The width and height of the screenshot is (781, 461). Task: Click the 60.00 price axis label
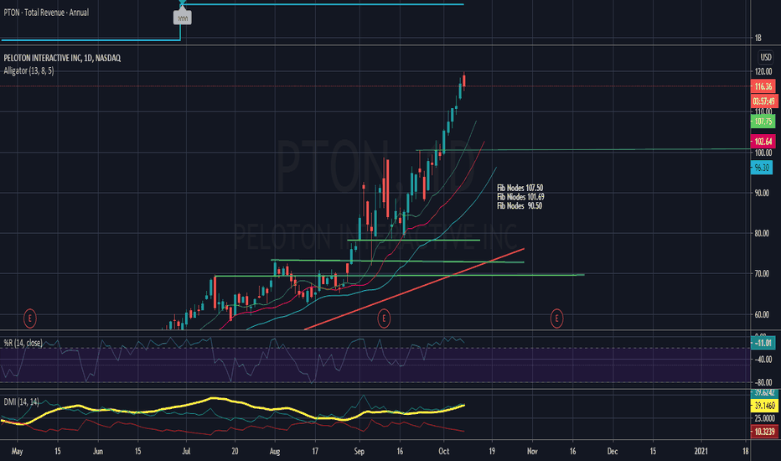tap(762, 314)
